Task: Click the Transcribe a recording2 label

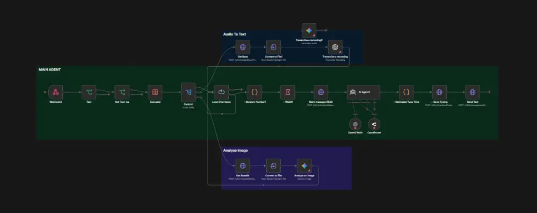Action: click(x=309, y=40)
